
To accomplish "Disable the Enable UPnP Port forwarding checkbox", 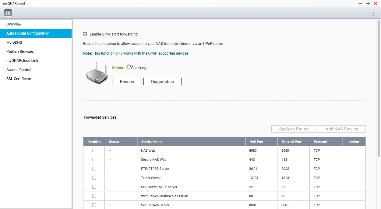I will click(x=85, y=34).
